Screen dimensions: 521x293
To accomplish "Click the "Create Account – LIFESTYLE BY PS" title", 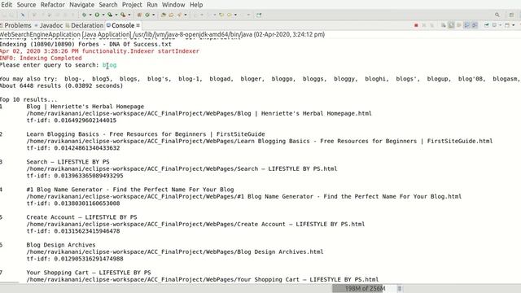I will [x=81, y=217].
